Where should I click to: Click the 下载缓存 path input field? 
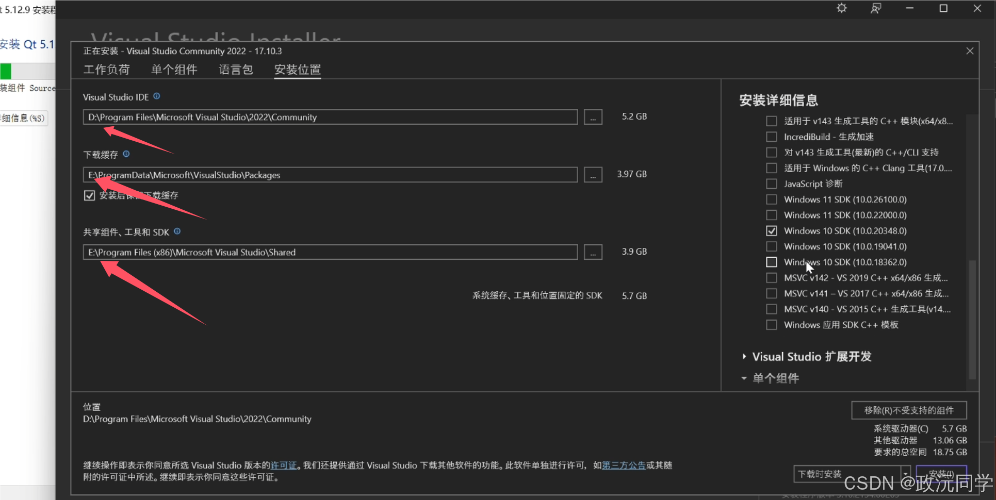coord(330,175)
